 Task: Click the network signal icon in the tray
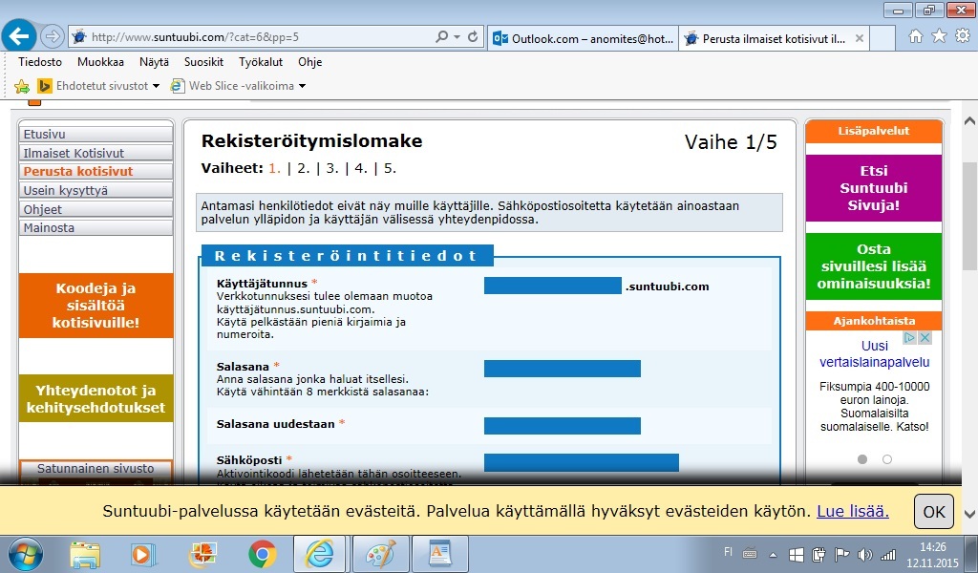click(888, 554)
